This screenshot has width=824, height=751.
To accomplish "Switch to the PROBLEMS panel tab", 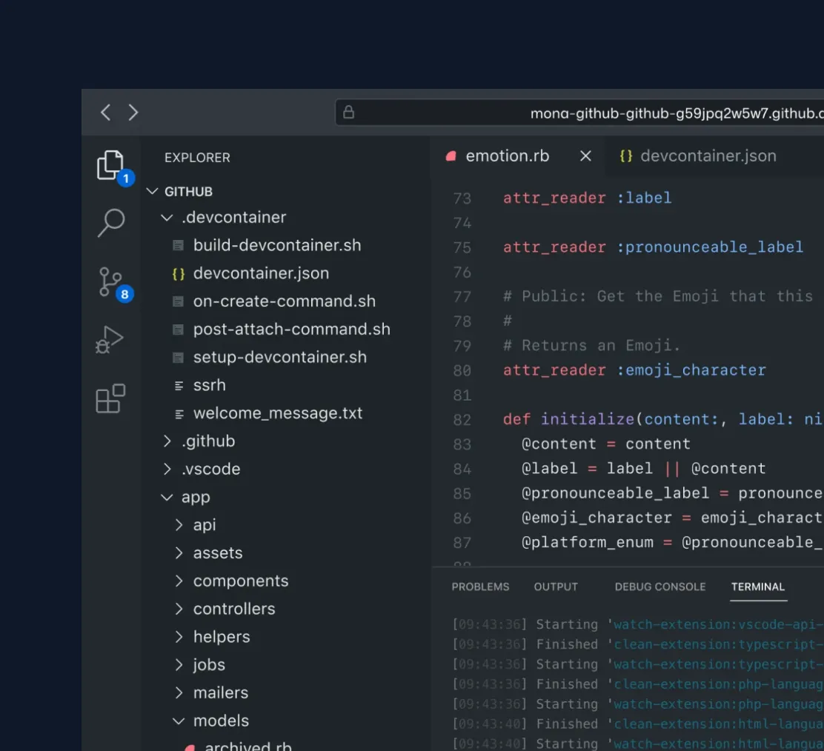I will click(x=480, y=587).
